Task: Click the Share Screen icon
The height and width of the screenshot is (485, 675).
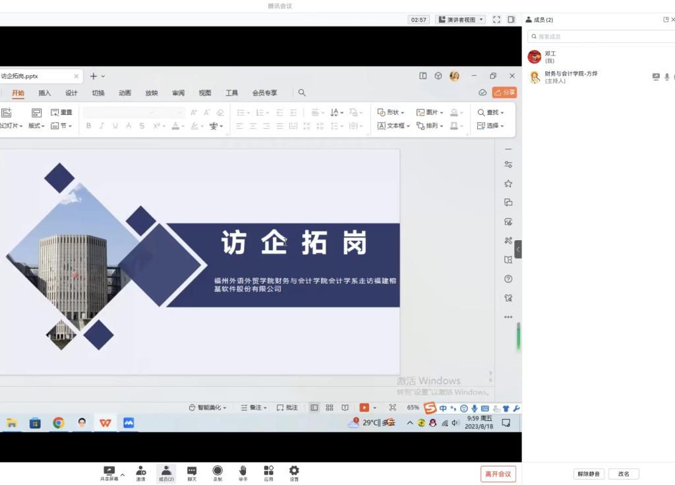Action: (x=109, y=470)
